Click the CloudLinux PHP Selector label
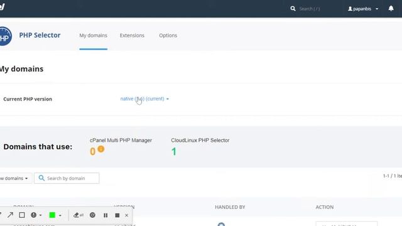Viewport: 402px width, 226px height. pyautogui.click(x=200, y=140)
